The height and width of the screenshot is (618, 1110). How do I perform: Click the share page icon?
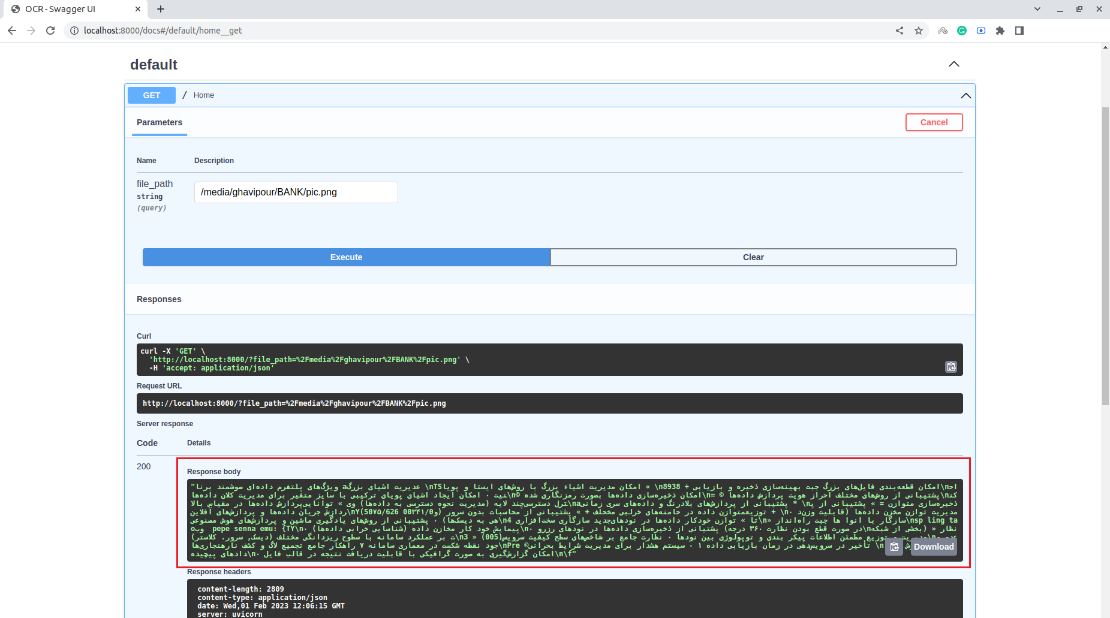[x=900, y=31]
